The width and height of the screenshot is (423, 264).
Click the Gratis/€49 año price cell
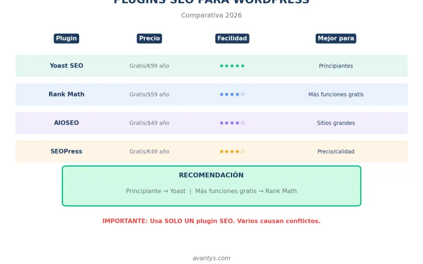(149, 152)
